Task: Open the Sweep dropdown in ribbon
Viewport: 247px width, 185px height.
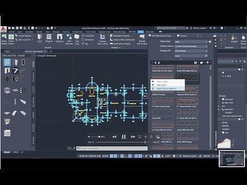Action: click(183, 35)
